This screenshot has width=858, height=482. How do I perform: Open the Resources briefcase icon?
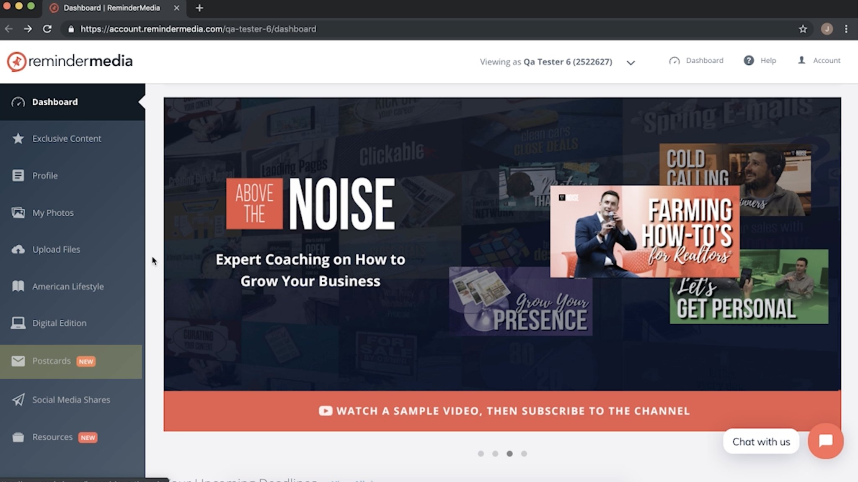[x=18, y=437]
